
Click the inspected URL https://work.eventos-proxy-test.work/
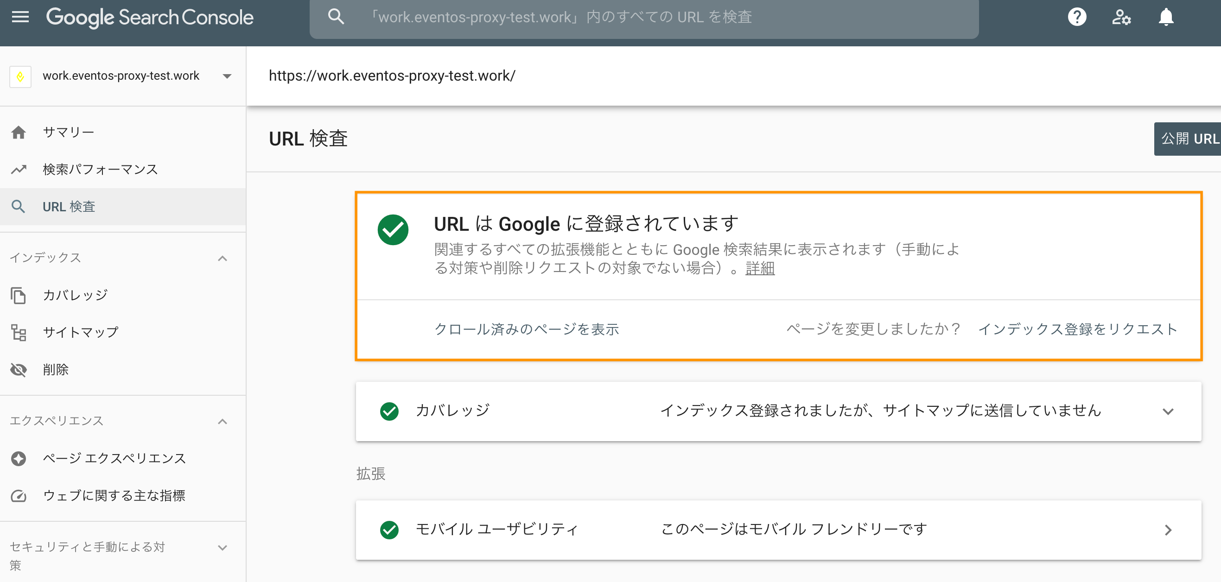click(x=392, y=76)
